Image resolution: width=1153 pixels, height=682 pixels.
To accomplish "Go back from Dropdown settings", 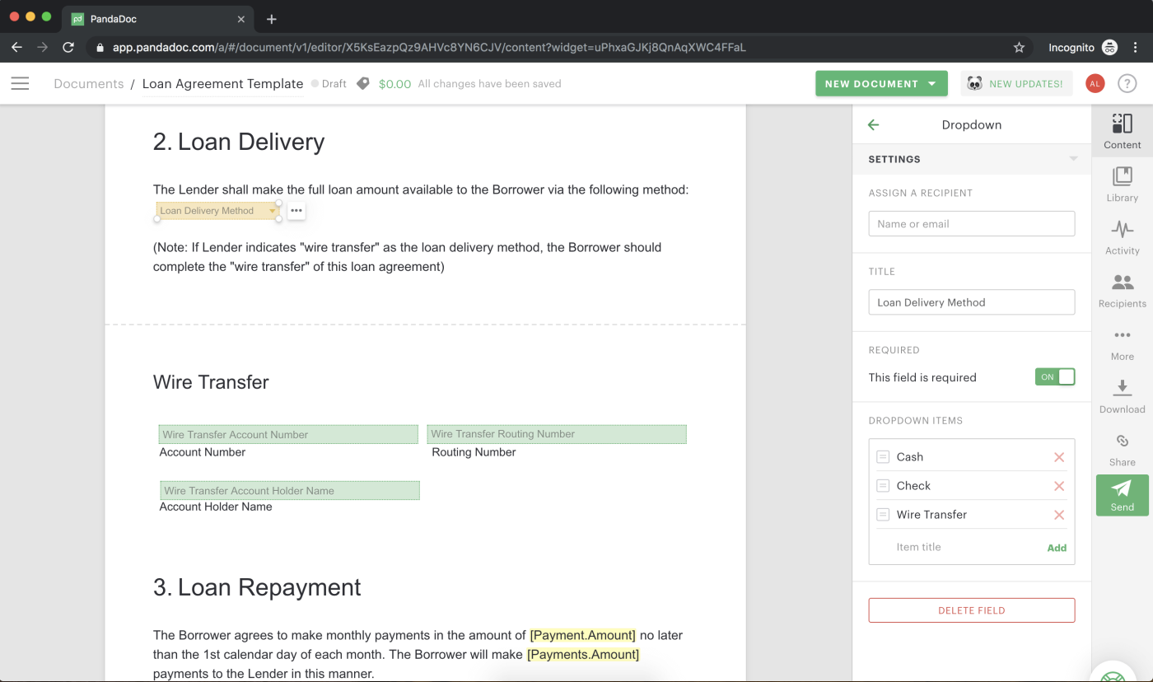I will (x=874, y=125).
